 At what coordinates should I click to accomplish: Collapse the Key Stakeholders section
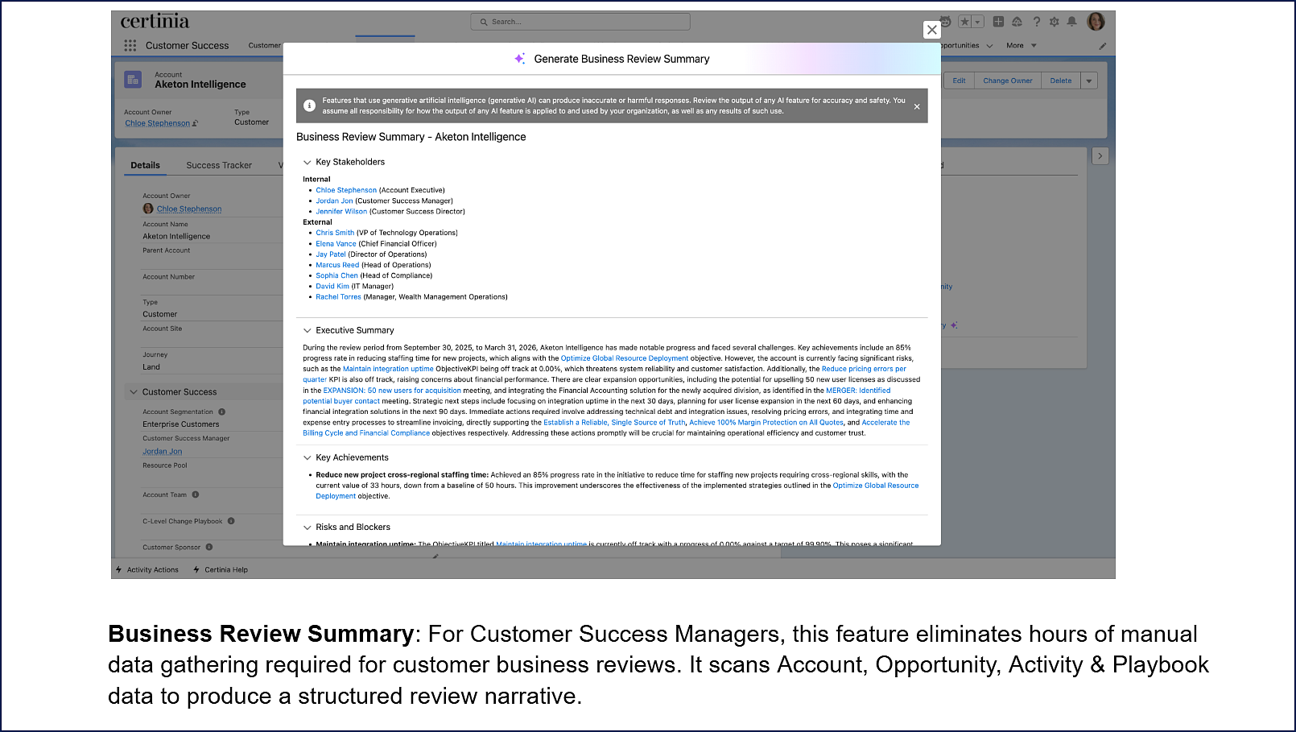point(307,162)
